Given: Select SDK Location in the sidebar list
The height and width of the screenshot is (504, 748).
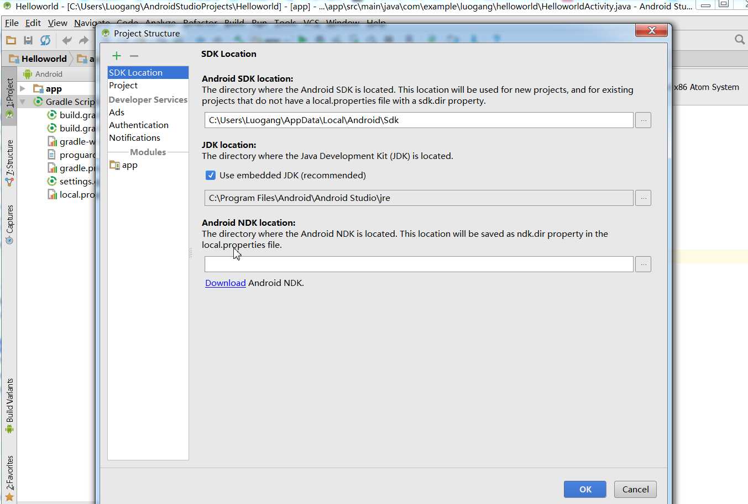Looking at the screenshot, I should click(148, 73).
